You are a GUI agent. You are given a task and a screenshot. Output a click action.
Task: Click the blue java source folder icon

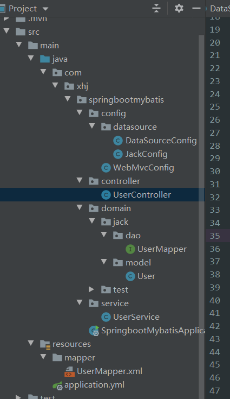(x=45, y=59)
